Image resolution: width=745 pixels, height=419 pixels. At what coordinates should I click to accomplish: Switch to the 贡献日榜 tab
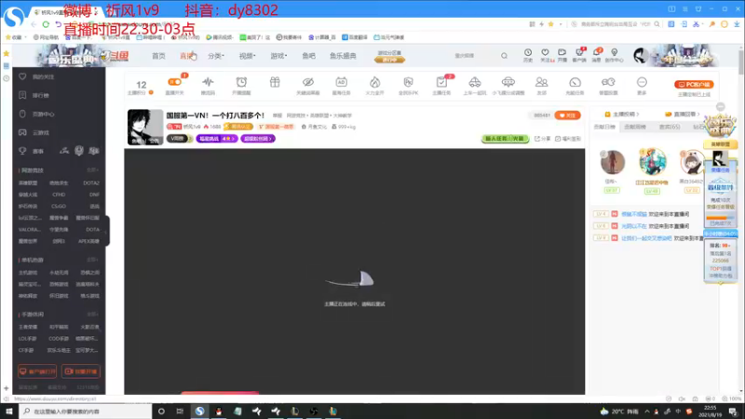[x=604, y=127]
